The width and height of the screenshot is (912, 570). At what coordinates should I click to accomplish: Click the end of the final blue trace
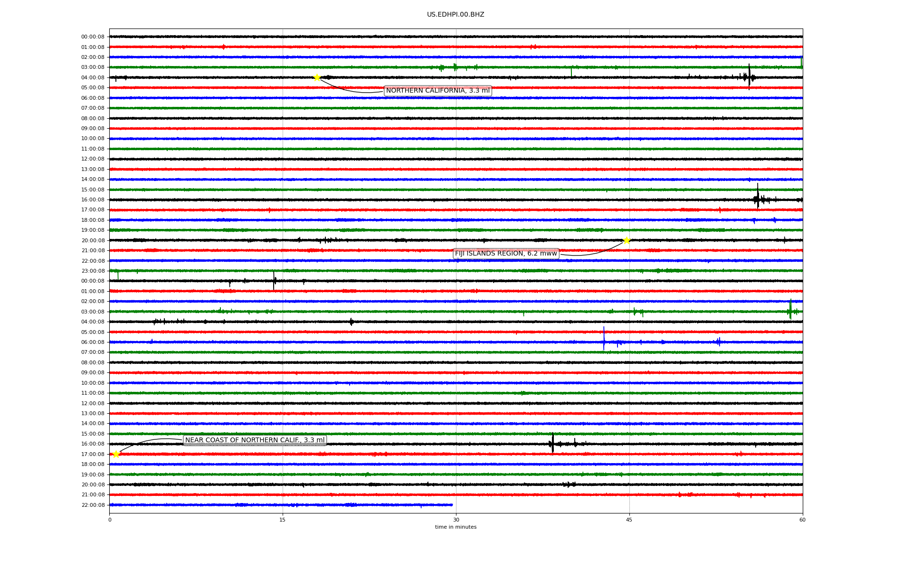tap(452, 505)
